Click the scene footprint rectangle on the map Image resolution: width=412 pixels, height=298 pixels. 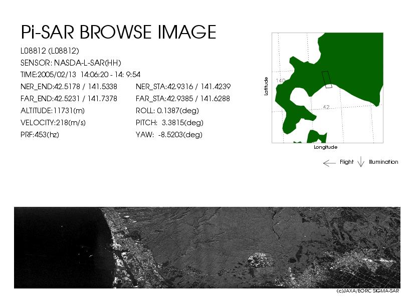pos(327,80)
